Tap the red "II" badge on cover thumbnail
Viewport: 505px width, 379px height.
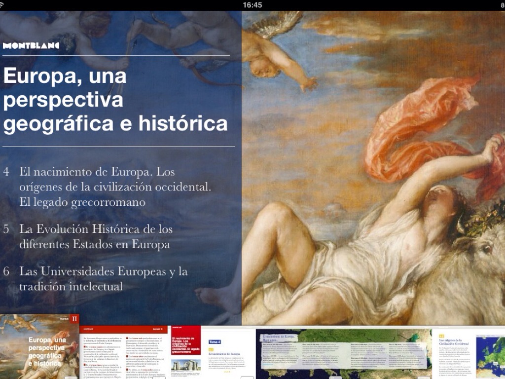coord(74,319)
